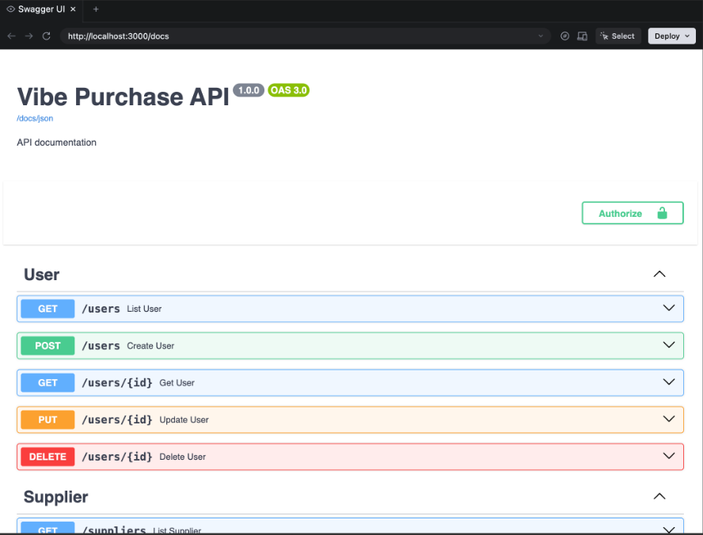703x535 pixels.
Task: Expand the DELETE /users/{id} Delete User chevron
Action: (669, 456)
